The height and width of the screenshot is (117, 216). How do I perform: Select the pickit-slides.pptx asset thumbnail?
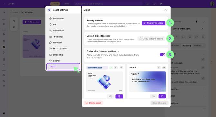coord(34,46)
